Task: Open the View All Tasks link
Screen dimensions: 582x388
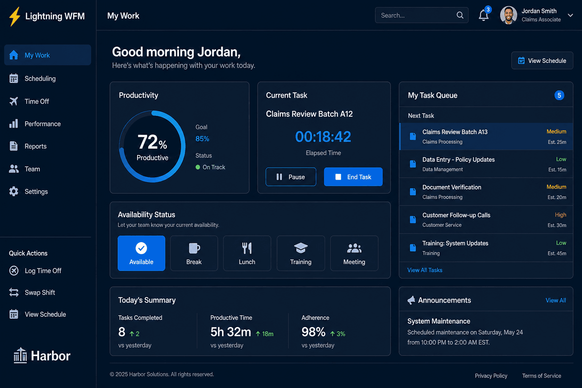Action: (x=425, y=270)
